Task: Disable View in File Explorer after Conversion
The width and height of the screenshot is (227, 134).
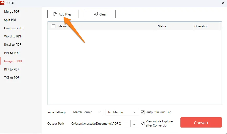Action: coord(143,123)
